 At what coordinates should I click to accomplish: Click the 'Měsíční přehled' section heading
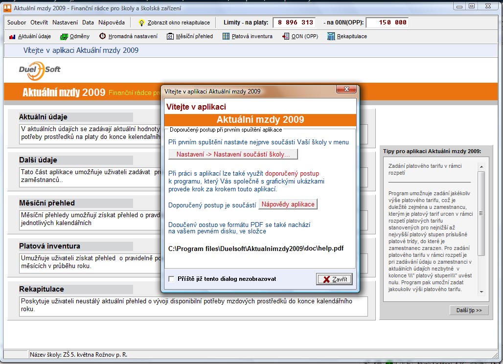(x=47, y=203)
